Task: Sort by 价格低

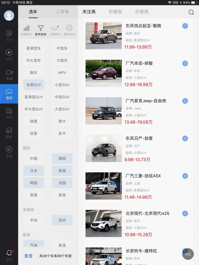Action: click(x=115, y=12)
